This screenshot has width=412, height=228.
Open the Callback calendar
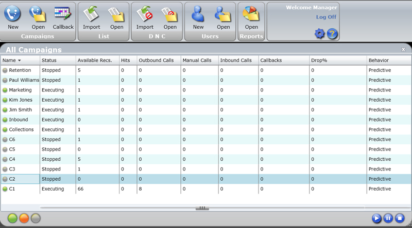click(x=63, y=17)
